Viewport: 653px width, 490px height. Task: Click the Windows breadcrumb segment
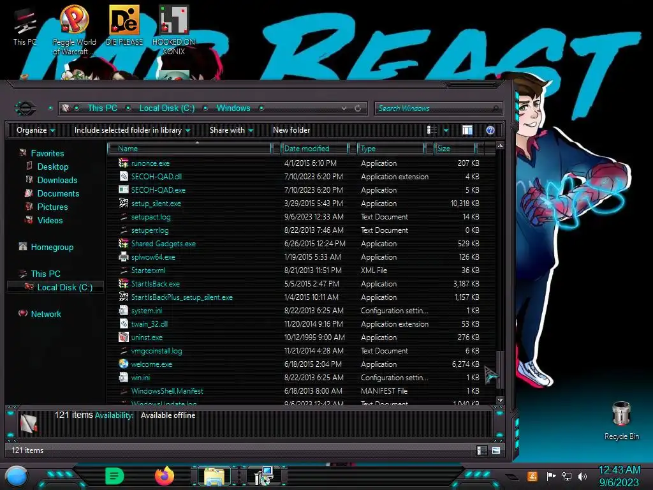[x=233, y=108]
